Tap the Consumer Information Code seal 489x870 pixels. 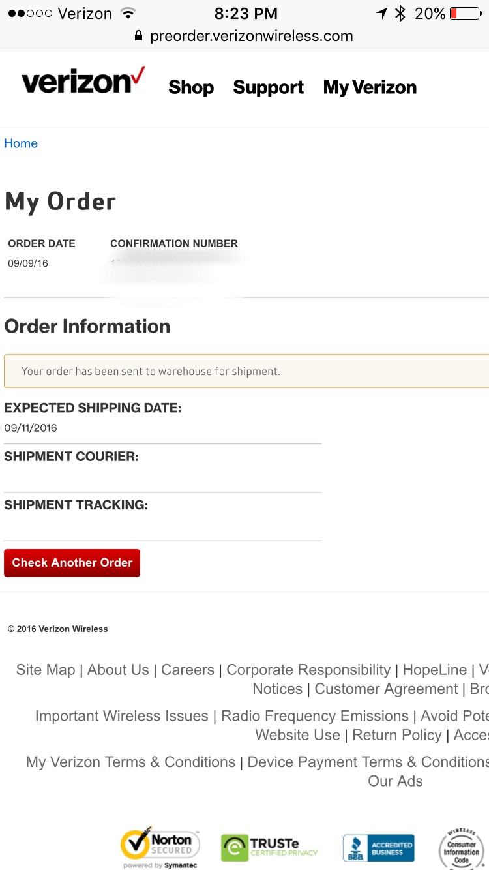[x=462, y=847]
